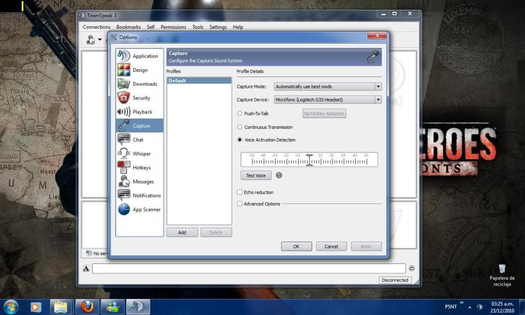Viewport: 525px width, 315px height.
Task: Enable the Advanced Options checkbox
Action: (x=240, y=204)
